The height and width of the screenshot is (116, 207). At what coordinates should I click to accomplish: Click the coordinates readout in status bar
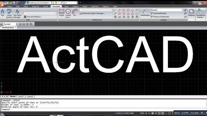click(125, 113)
